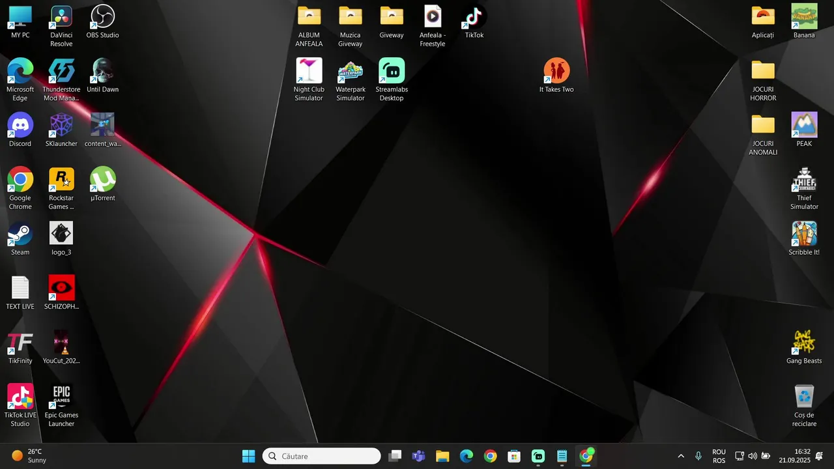The width and height of the screenshot is (834, 469).
Task: Open File Explorer from the taskbar
Action: pos(442,456)
